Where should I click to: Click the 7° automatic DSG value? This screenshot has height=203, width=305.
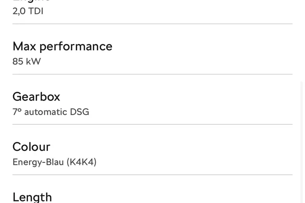click(x=51, y=112)
